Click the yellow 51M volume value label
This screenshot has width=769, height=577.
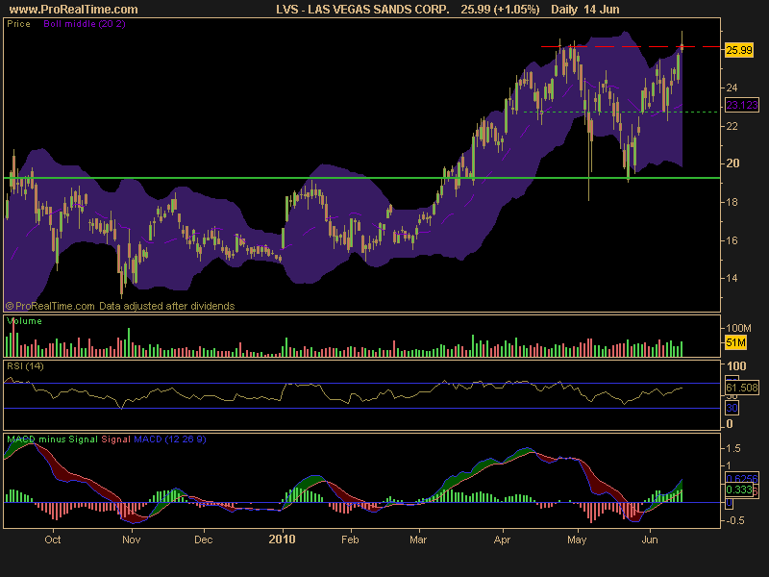[x=735, y=342]
